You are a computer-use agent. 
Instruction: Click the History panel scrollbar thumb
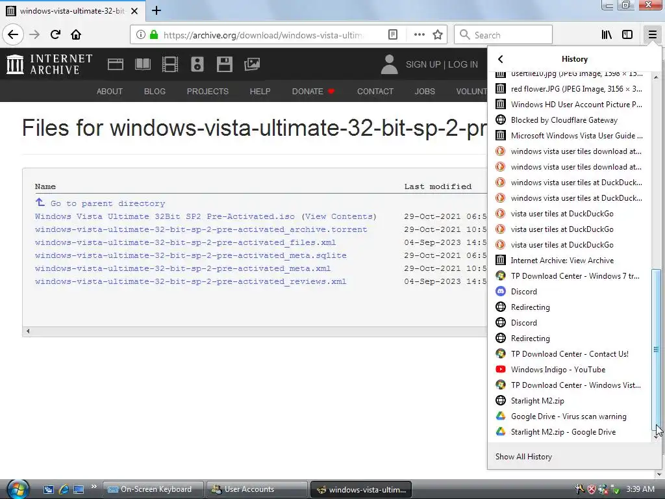(x=656, y=349)
